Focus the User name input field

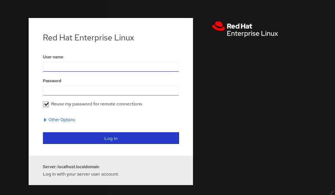click(111, 66)
